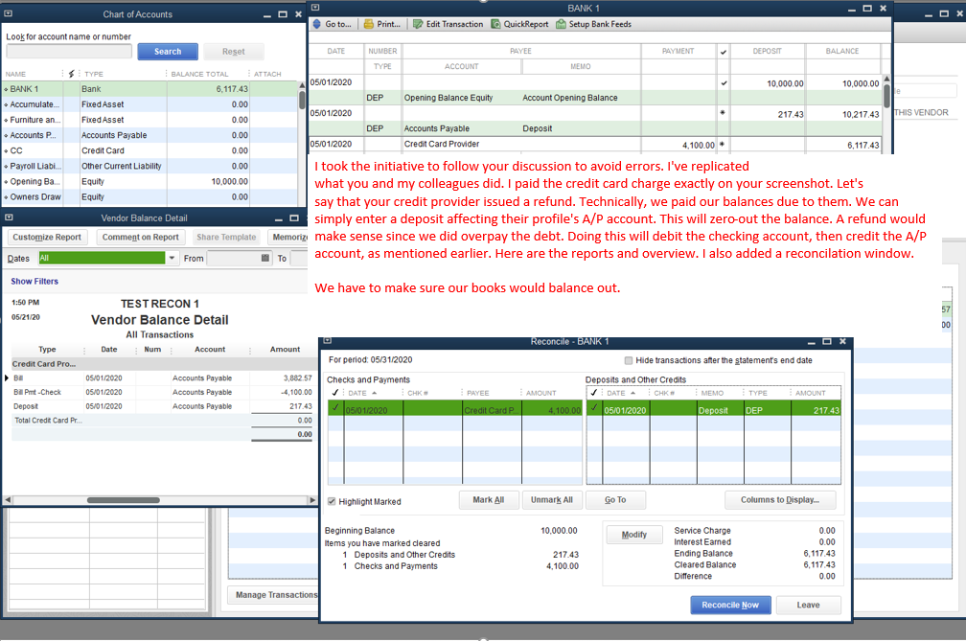The image size is (966, 641).
Task: Click the Vendor Balance Detail window menu icon
Action: click(x=9, y=217)
